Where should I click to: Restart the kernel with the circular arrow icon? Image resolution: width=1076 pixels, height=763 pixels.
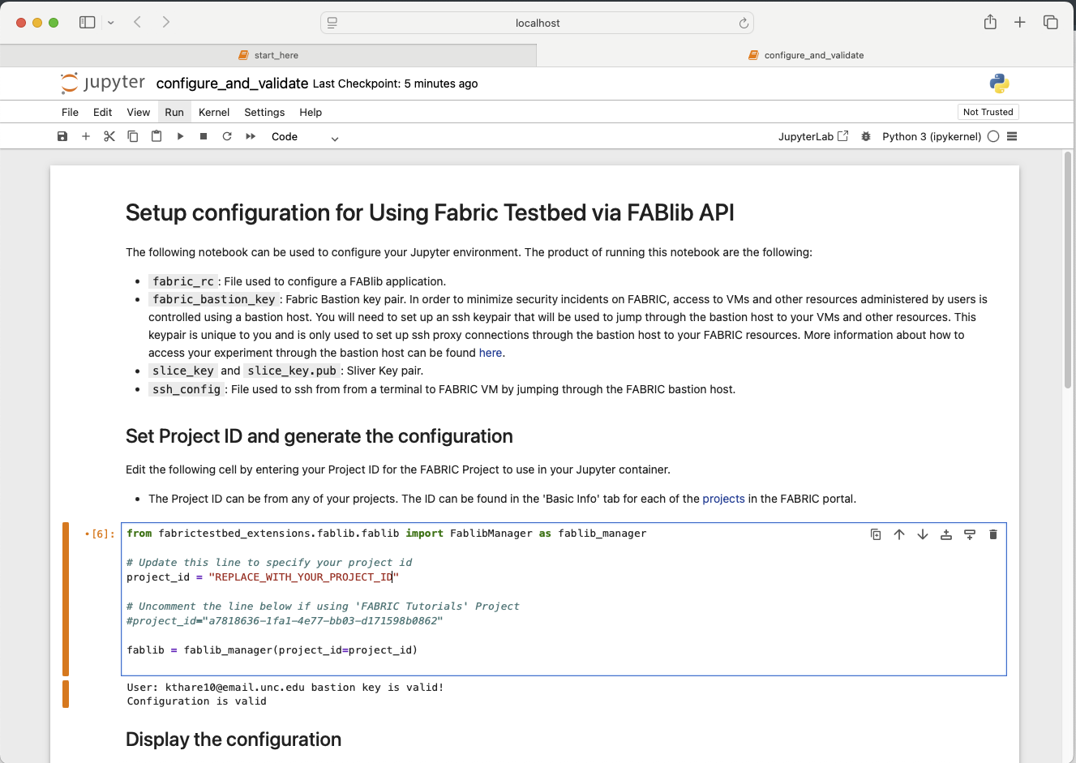tap(227, 136)
